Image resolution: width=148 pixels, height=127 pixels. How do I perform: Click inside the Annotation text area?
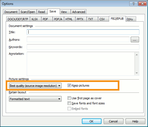click(x=81, y=64)
